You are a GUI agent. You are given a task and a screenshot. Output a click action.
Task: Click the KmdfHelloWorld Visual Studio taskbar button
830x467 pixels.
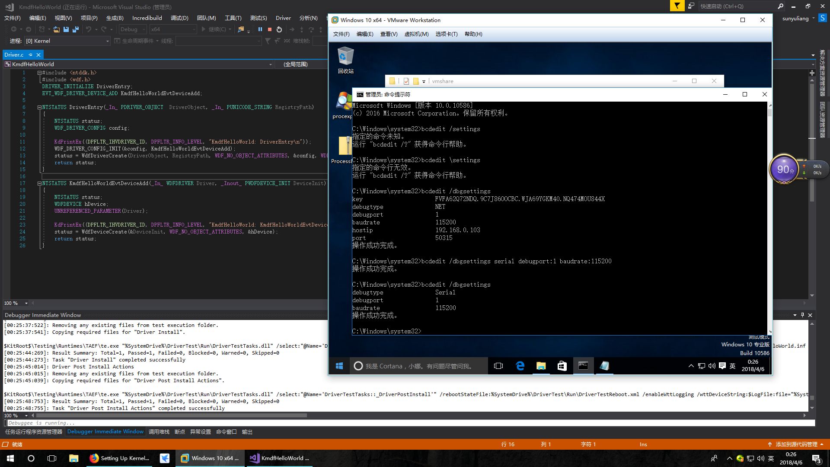(x=280, y=458)
